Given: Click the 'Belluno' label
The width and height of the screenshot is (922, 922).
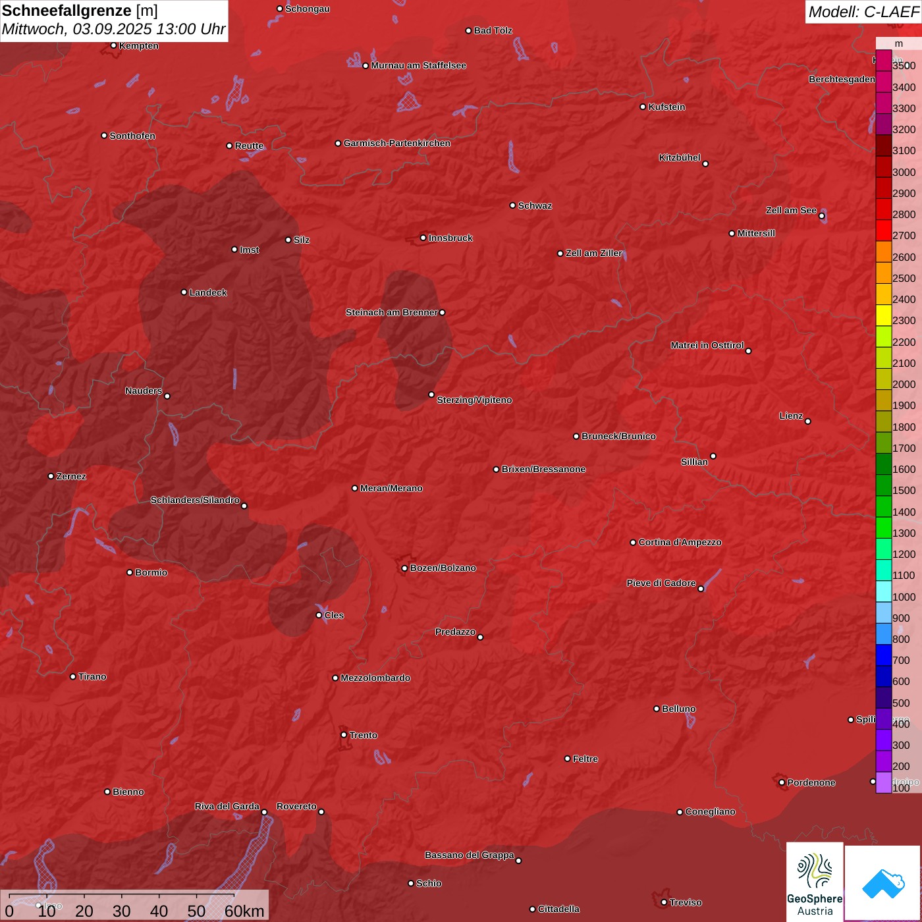Looking at the screenshot, I should click(x=678, y=709).
